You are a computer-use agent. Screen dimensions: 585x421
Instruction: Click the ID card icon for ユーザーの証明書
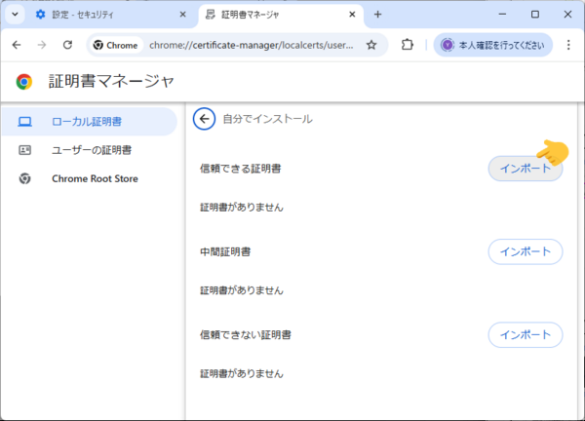[x=25, y=150]
